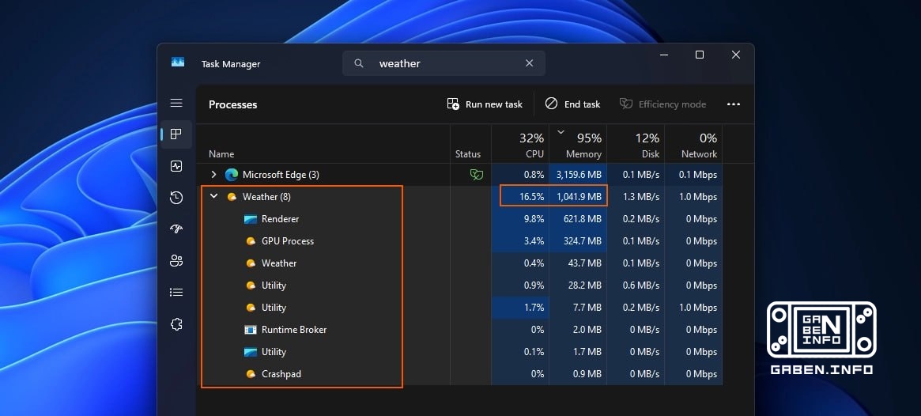Maximize the Task Manager window
This screenshot has height=416, width=921.
(x=700, y=55)
